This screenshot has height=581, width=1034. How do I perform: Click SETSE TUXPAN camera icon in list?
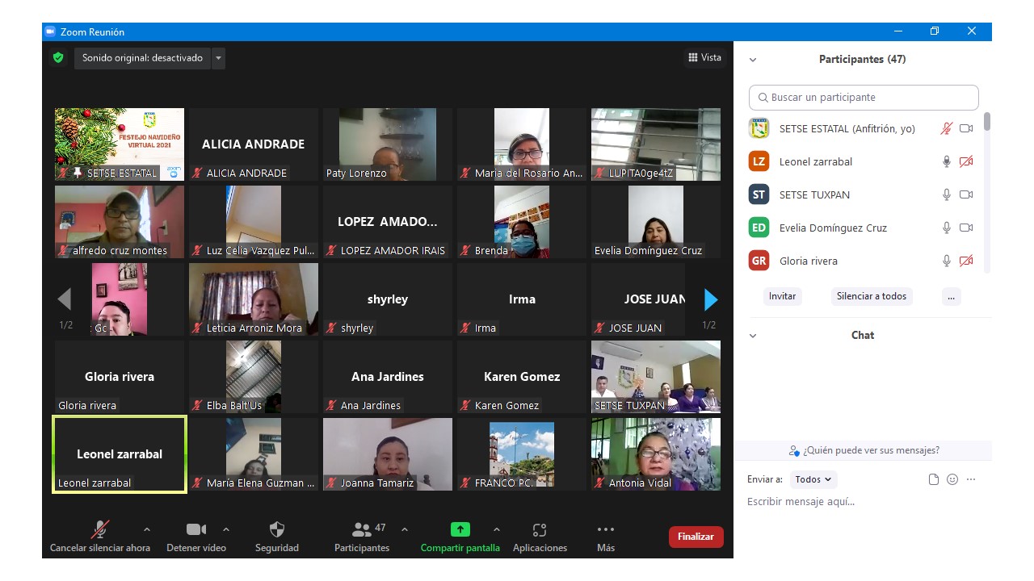tap(966, 194)
